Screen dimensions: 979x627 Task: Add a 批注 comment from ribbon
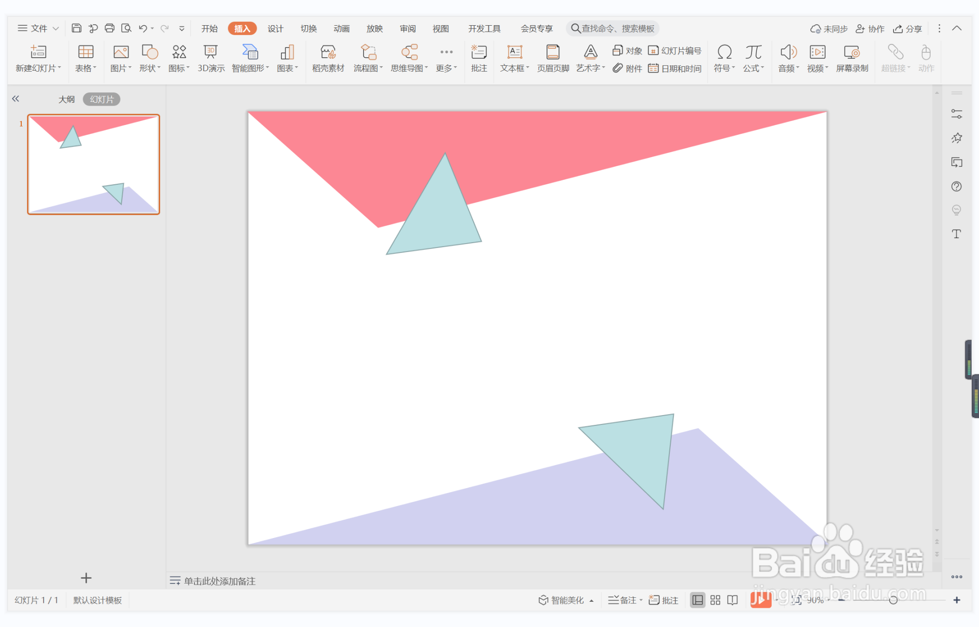click(x=479, y=58)
